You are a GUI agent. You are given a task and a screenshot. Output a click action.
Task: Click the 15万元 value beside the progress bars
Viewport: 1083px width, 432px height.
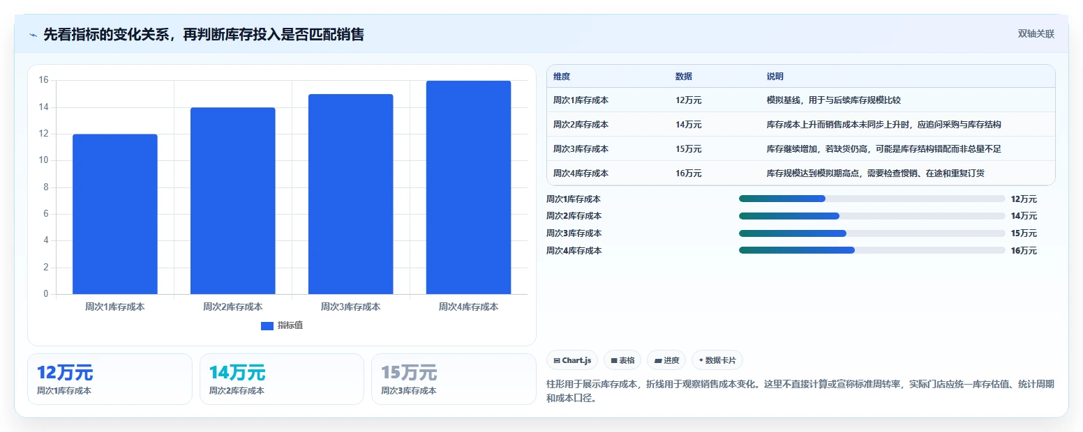point(1024,233)
